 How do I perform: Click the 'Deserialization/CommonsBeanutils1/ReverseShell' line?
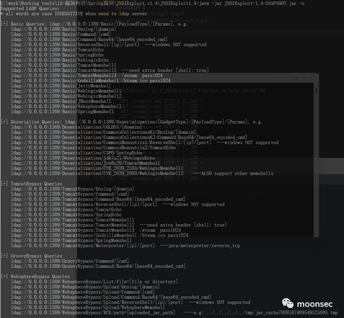pos(145,142)
